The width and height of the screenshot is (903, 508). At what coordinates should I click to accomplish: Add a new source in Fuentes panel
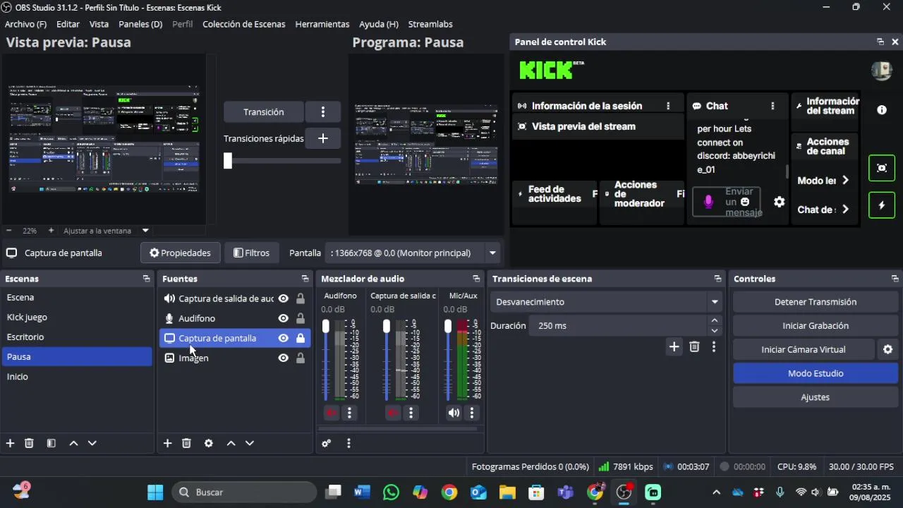[167, 443]
